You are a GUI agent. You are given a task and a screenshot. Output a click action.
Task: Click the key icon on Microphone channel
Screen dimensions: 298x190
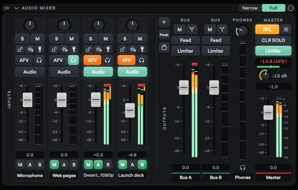coord(40,49)
